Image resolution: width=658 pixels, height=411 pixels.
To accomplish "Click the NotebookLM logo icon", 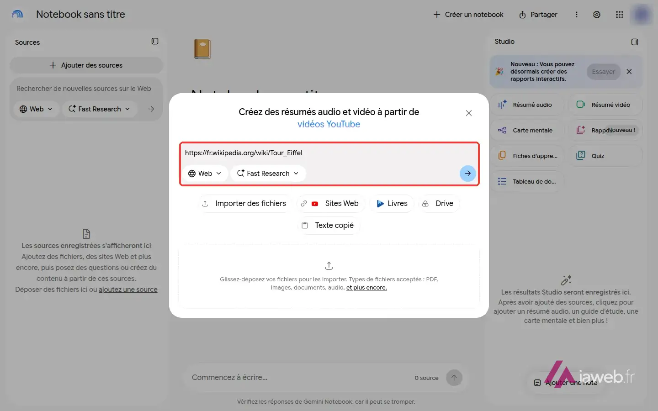I will click(17, 14).
